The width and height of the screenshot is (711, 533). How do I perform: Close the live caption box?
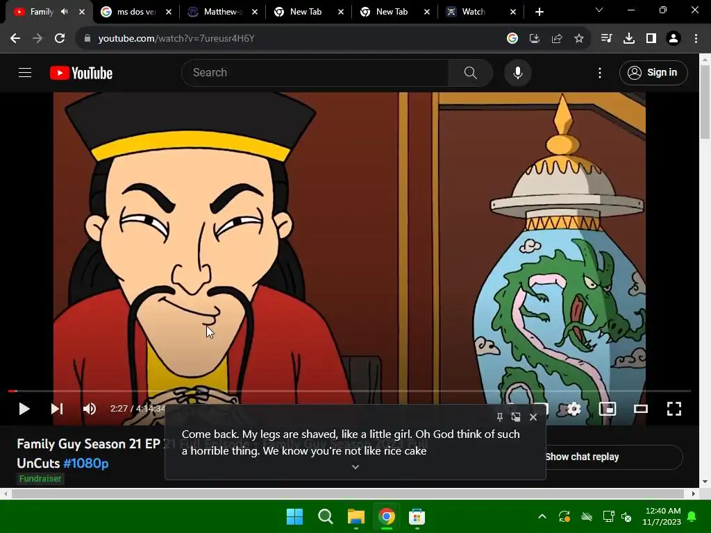click(x=533, y=417)
